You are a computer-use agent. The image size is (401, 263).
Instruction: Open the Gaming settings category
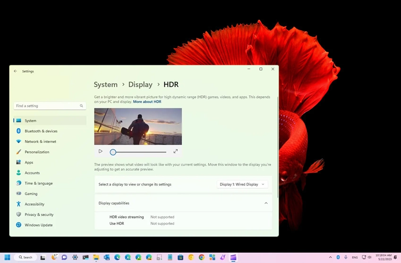[x=31, y=193]
